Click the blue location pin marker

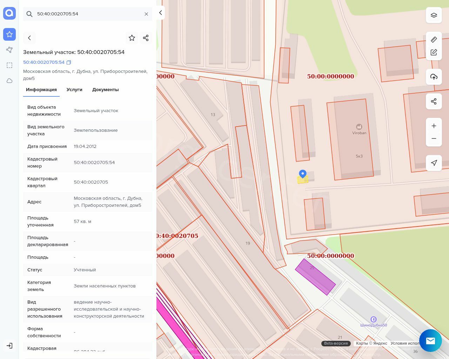click(302, 174)
